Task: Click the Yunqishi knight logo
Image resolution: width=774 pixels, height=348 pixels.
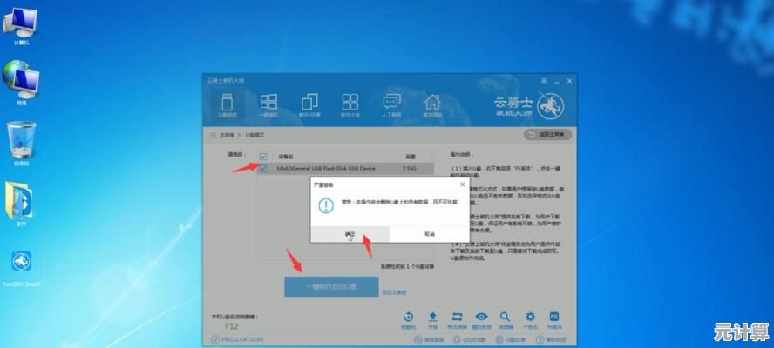Action: (x=550, y=106)
